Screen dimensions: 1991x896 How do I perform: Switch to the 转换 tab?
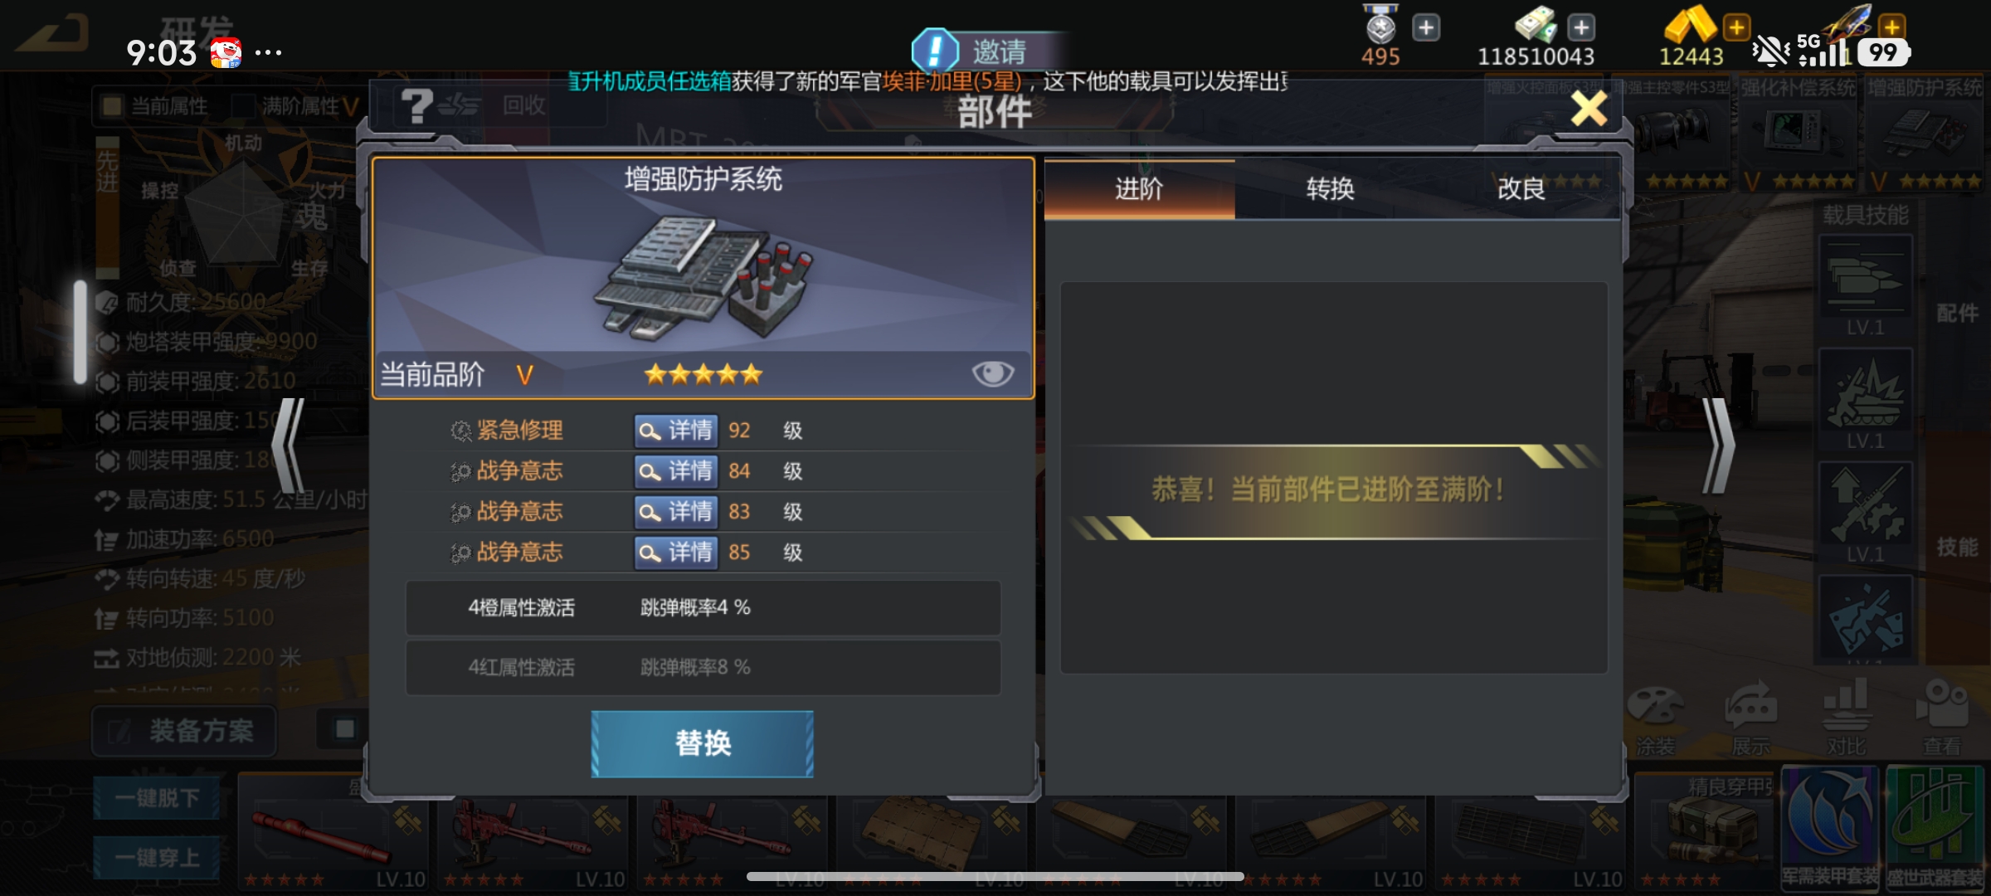pos(1330,189)
